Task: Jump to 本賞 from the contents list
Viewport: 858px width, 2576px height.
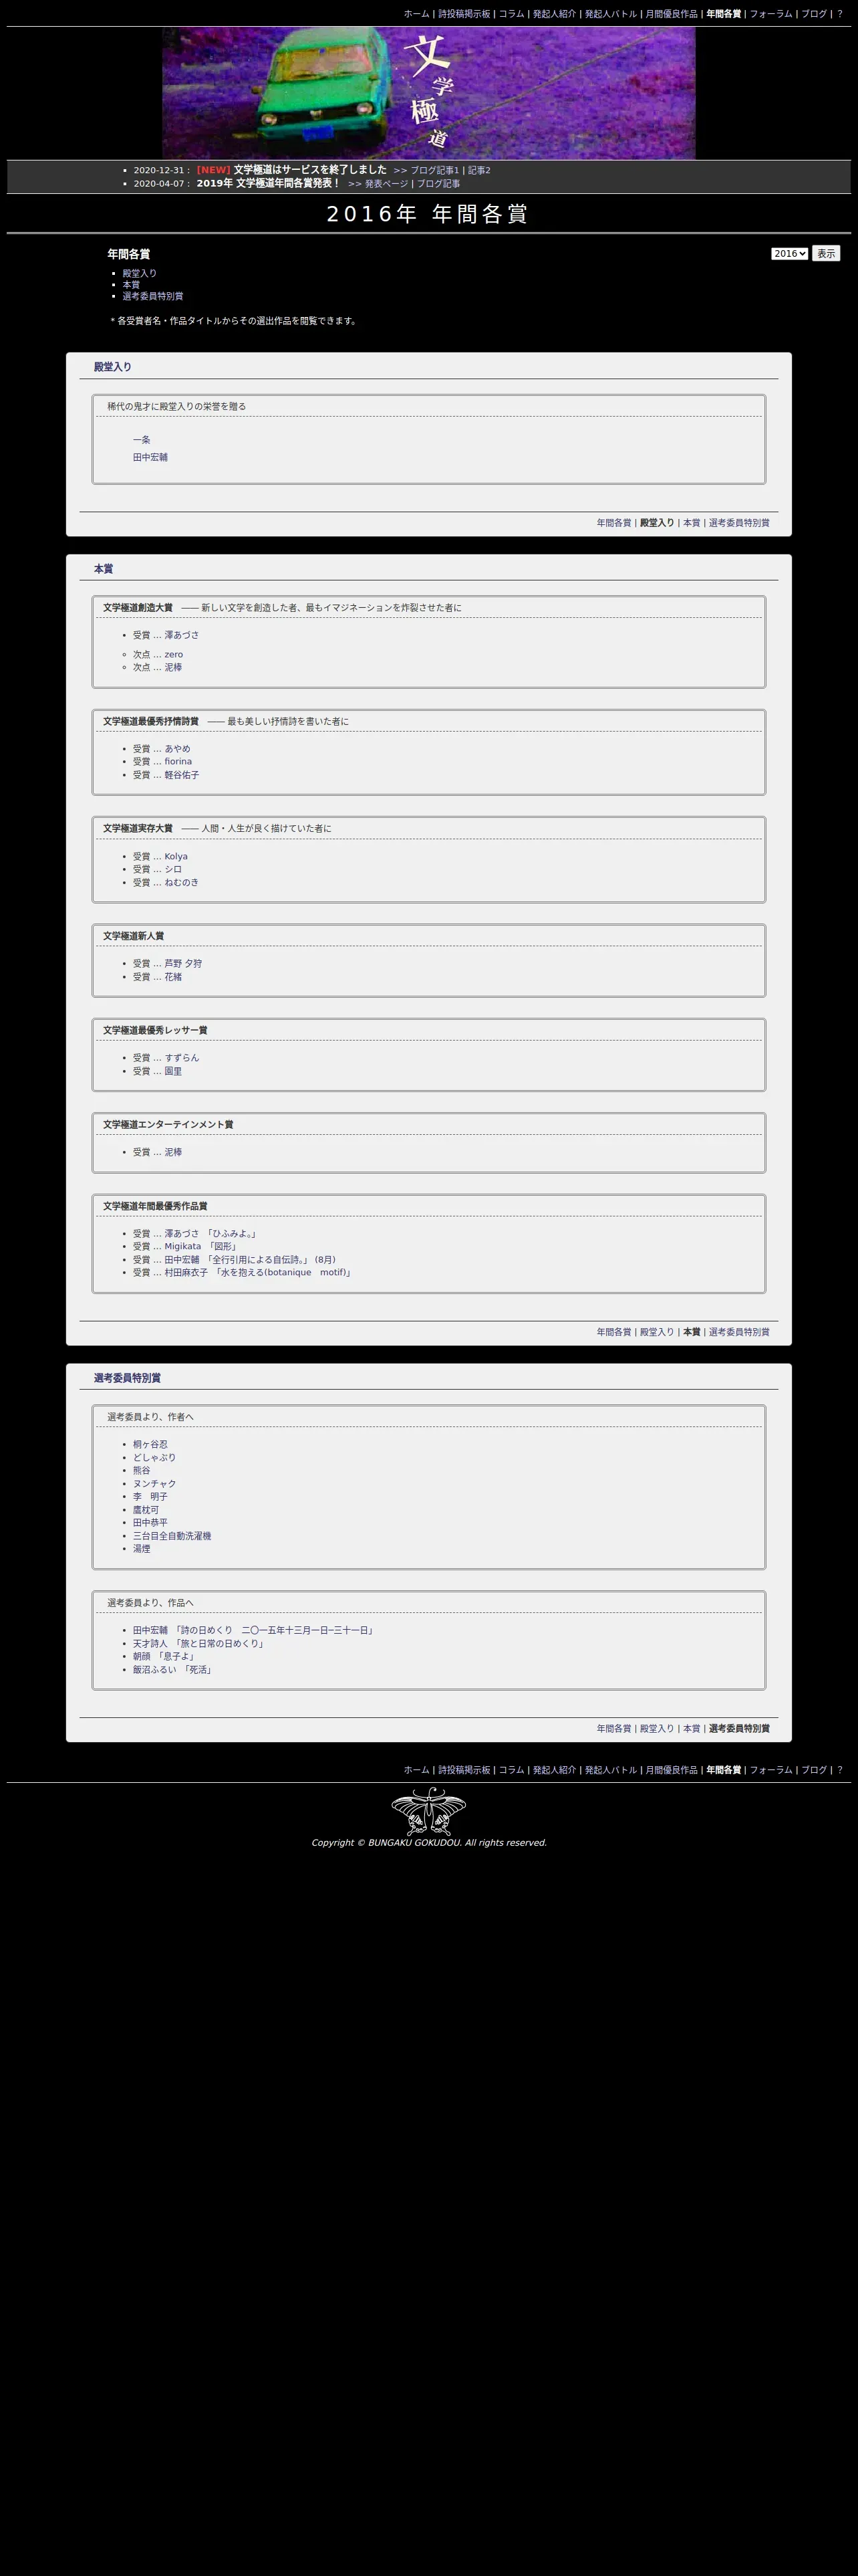Action: (131, 285)
